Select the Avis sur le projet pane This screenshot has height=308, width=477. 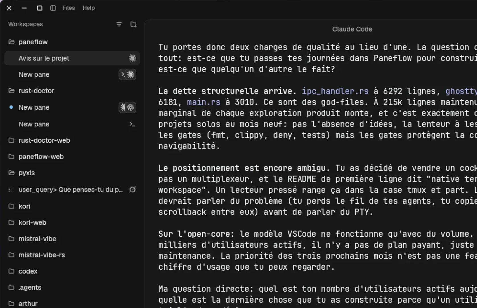point(72,58)
